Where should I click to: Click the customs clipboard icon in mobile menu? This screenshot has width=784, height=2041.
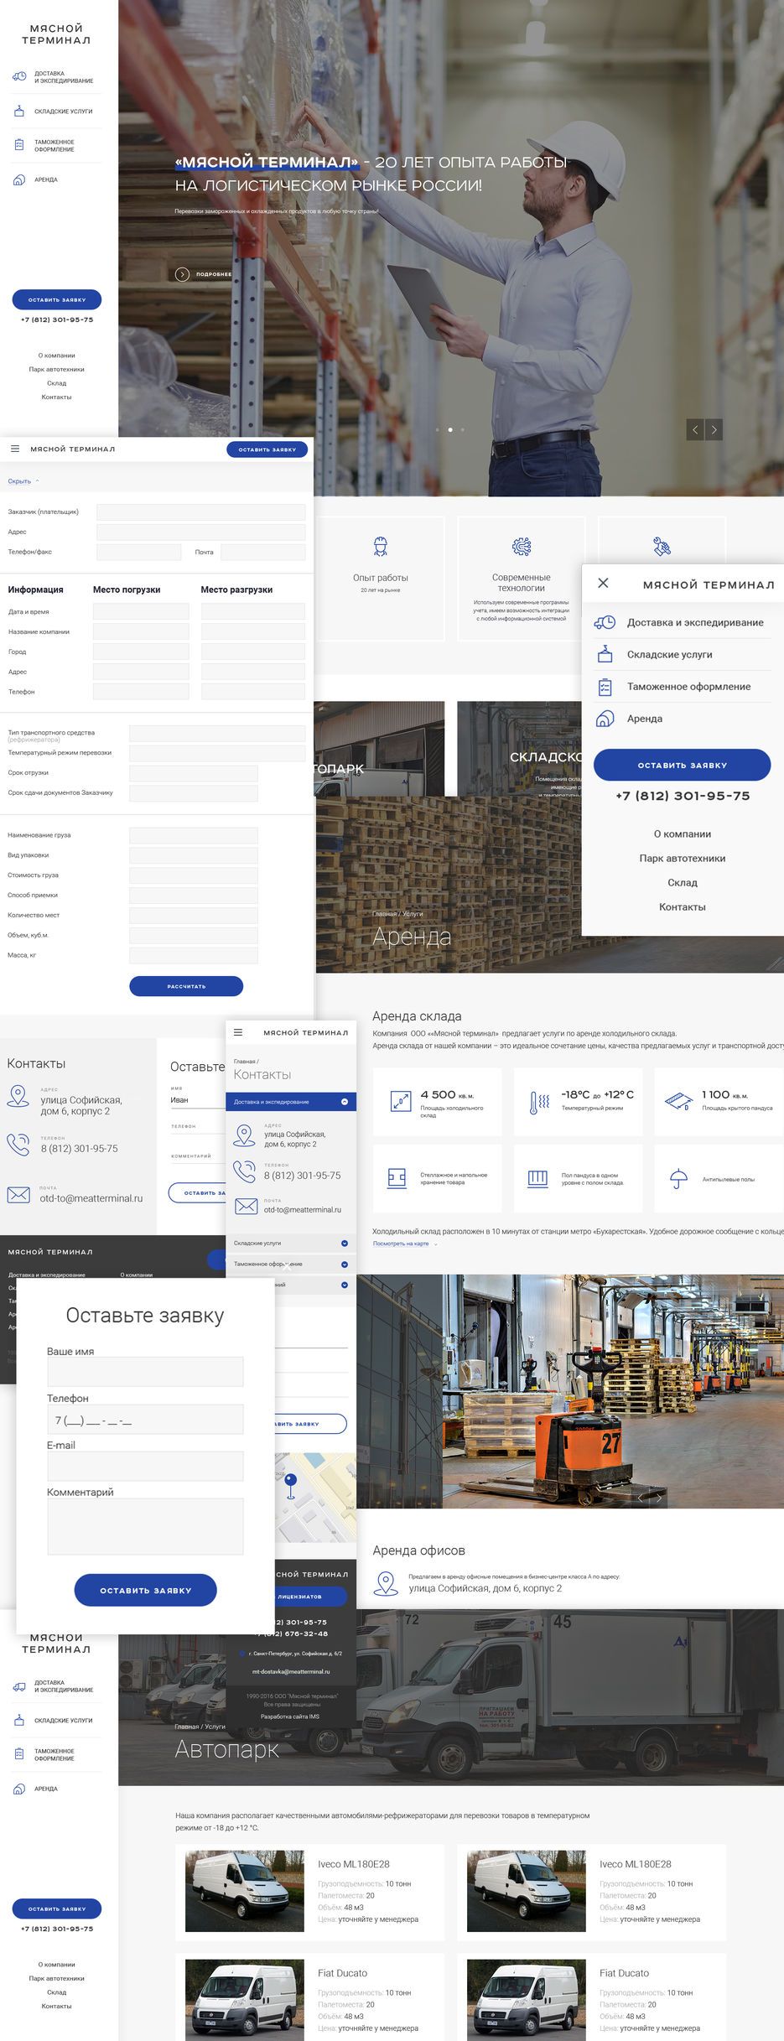(x=605, y=687)
